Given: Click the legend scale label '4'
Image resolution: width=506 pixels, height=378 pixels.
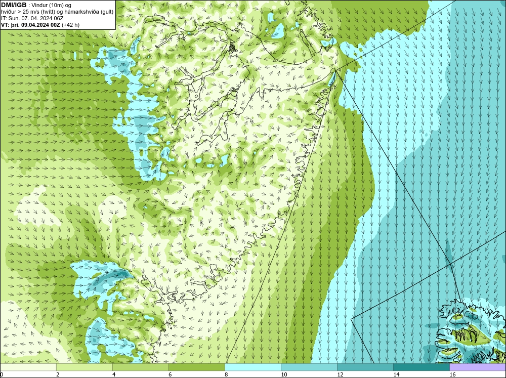Looking at the screenshot, I should coord(114,374).
